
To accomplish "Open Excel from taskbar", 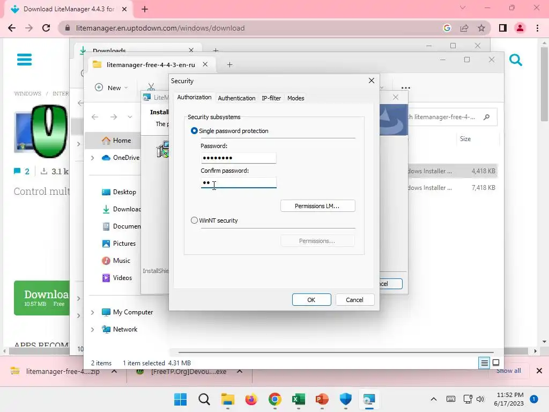I will (298, 399).
